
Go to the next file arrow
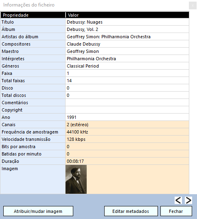click(x=188, y=200)
